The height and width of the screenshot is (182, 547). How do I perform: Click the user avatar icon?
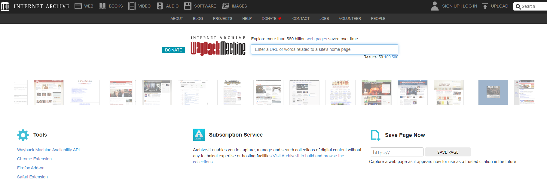click(435, 6)
